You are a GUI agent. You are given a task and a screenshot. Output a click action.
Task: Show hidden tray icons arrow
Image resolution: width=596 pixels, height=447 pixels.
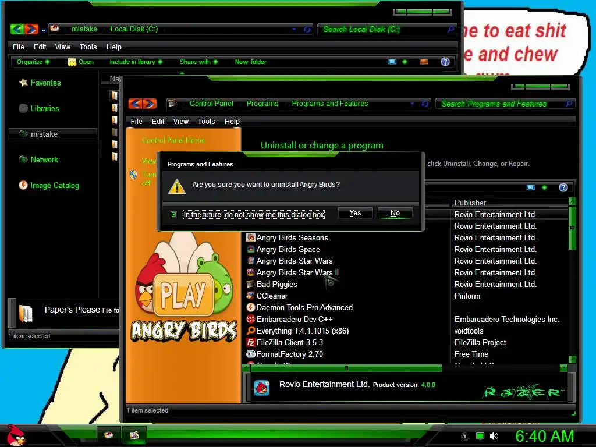tap(465, 437)
